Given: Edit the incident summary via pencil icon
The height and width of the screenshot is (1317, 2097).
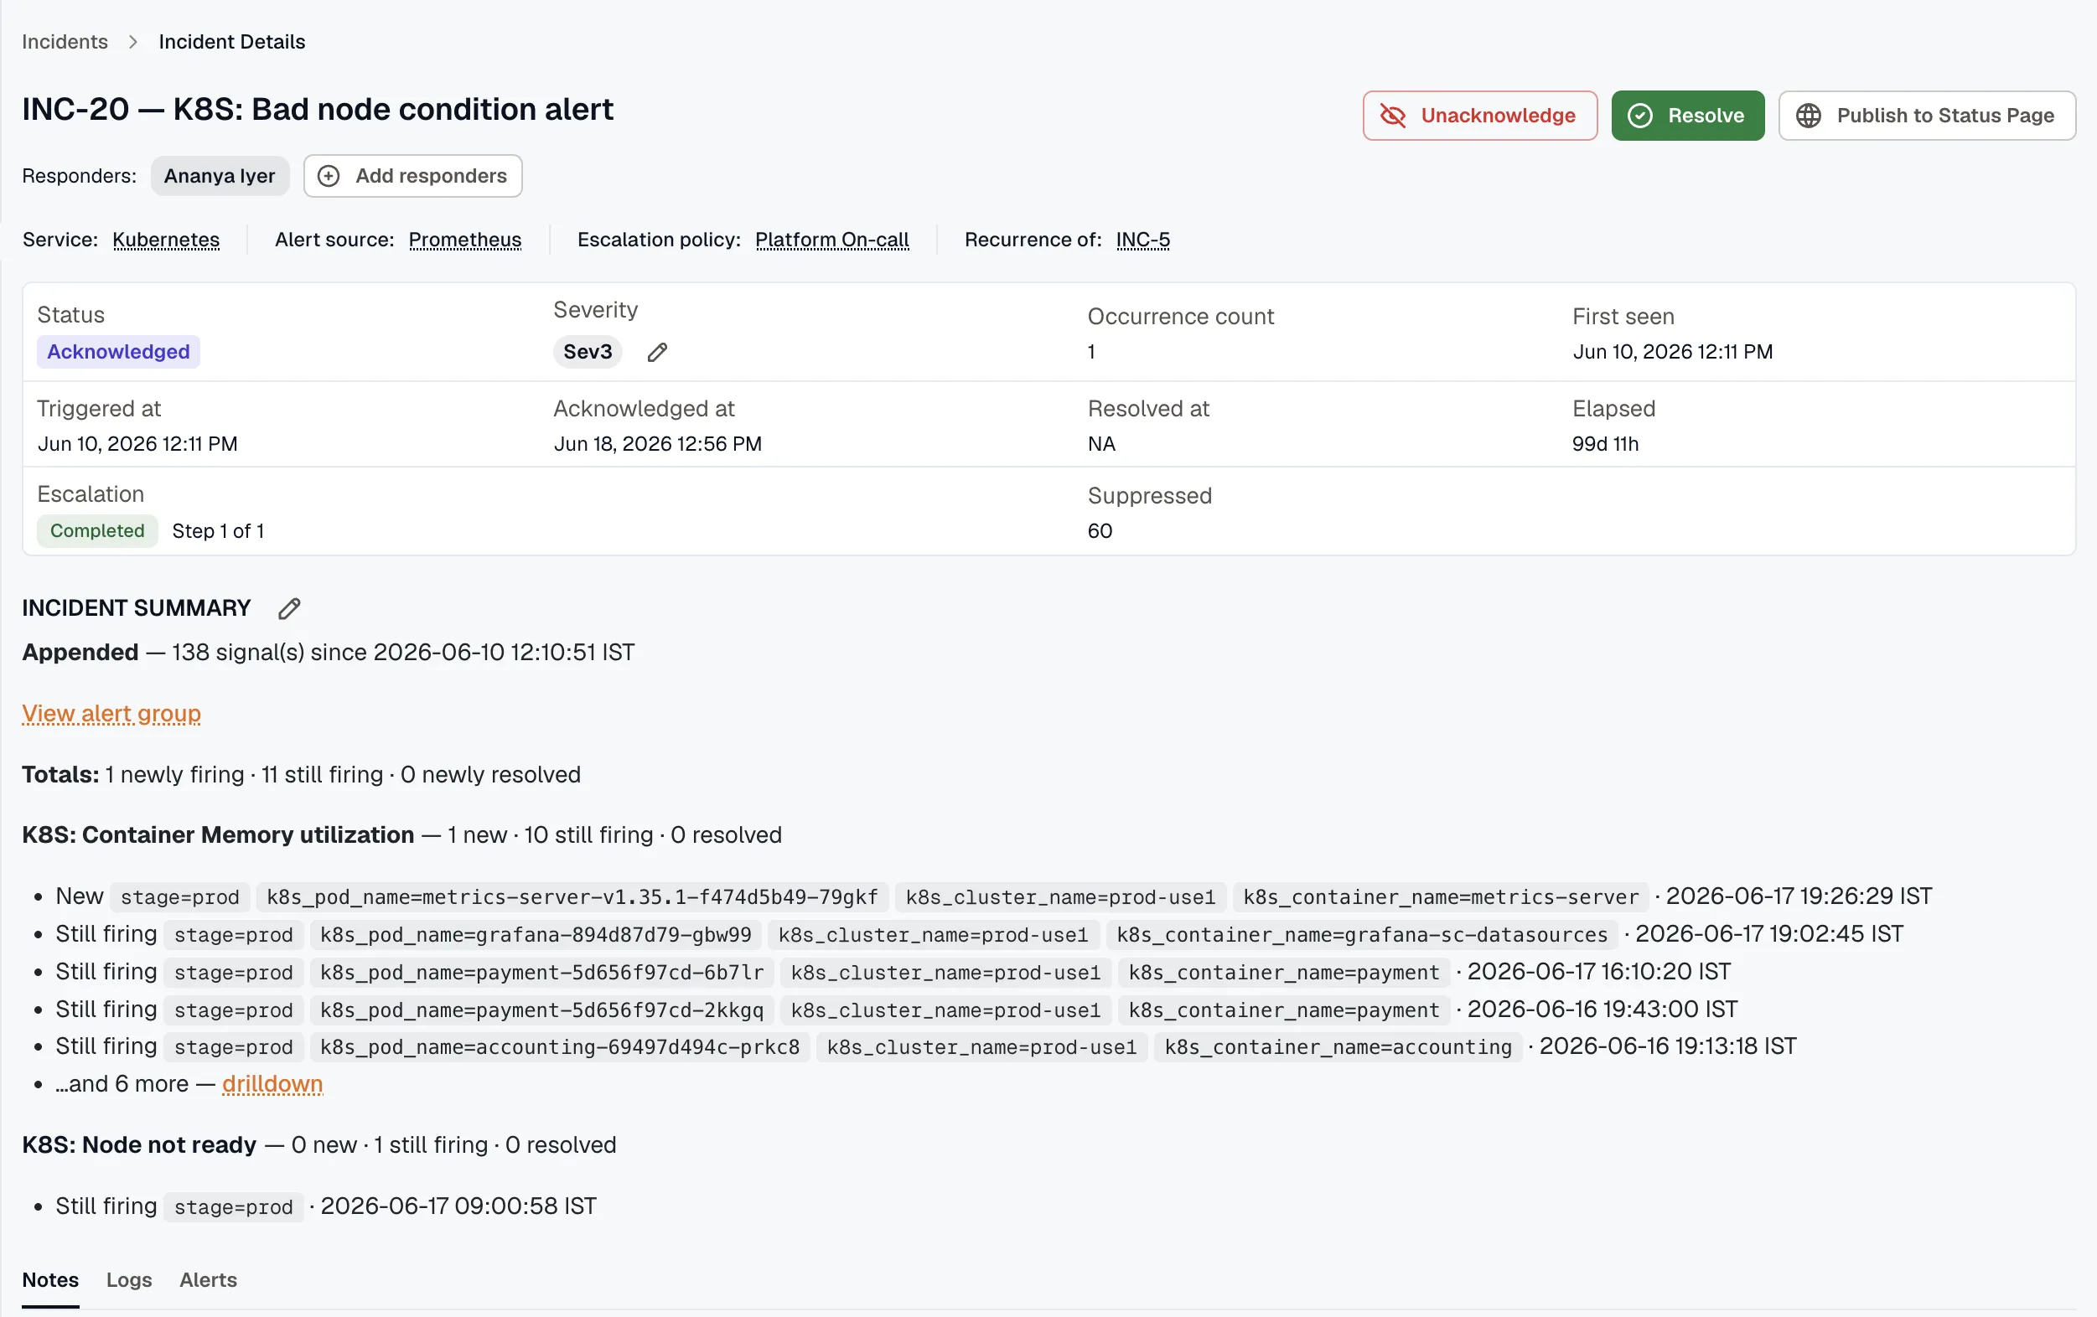Looking at the screenshot, I should pyautogui.click(x=289, y=608).
